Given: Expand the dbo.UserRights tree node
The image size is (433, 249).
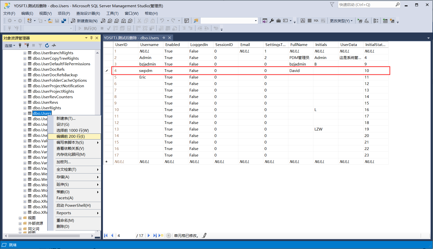Looking at the screenshot, I should 25,108.
